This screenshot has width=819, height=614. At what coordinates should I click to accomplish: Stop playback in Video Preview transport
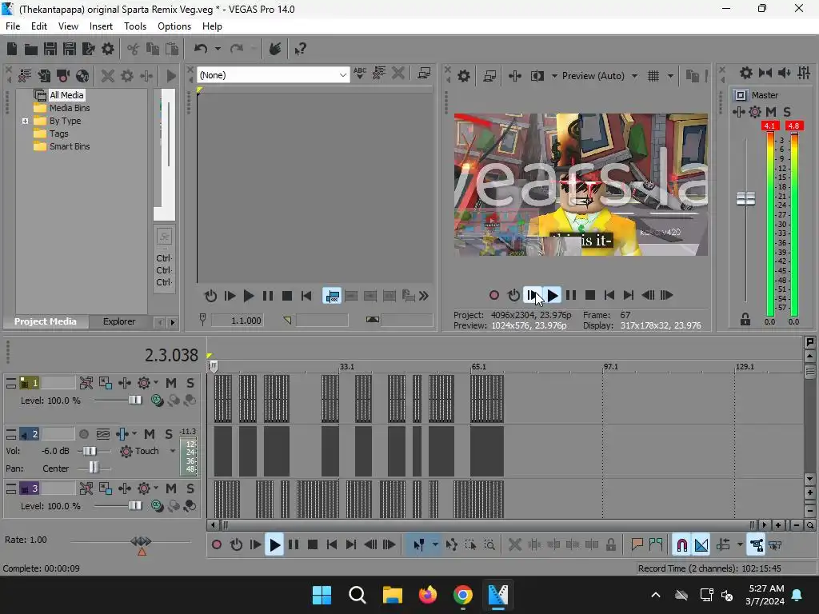click(x=590, y=296)
